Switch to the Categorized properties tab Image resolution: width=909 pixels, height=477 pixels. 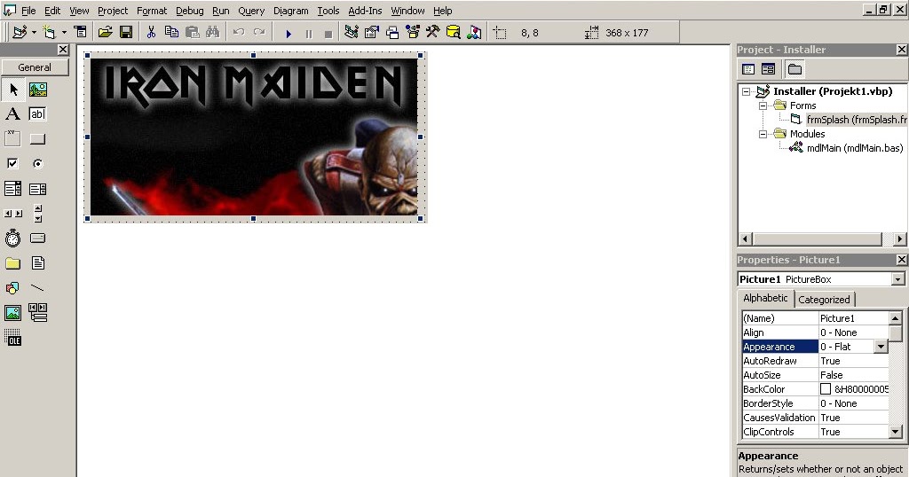pos(824,300)
